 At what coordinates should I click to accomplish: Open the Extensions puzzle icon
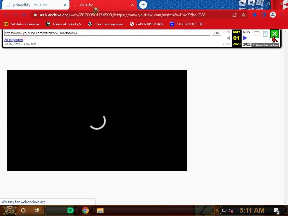coord(255,15)
